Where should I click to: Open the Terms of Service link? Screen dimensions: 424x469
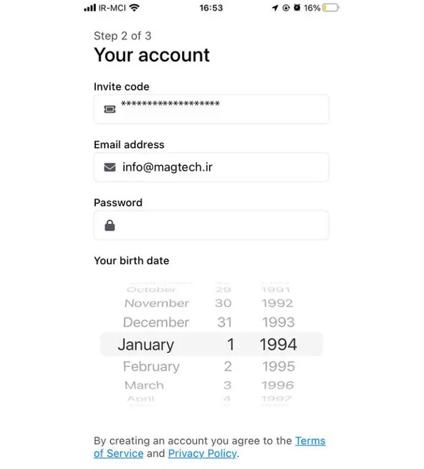click(310, 441)
